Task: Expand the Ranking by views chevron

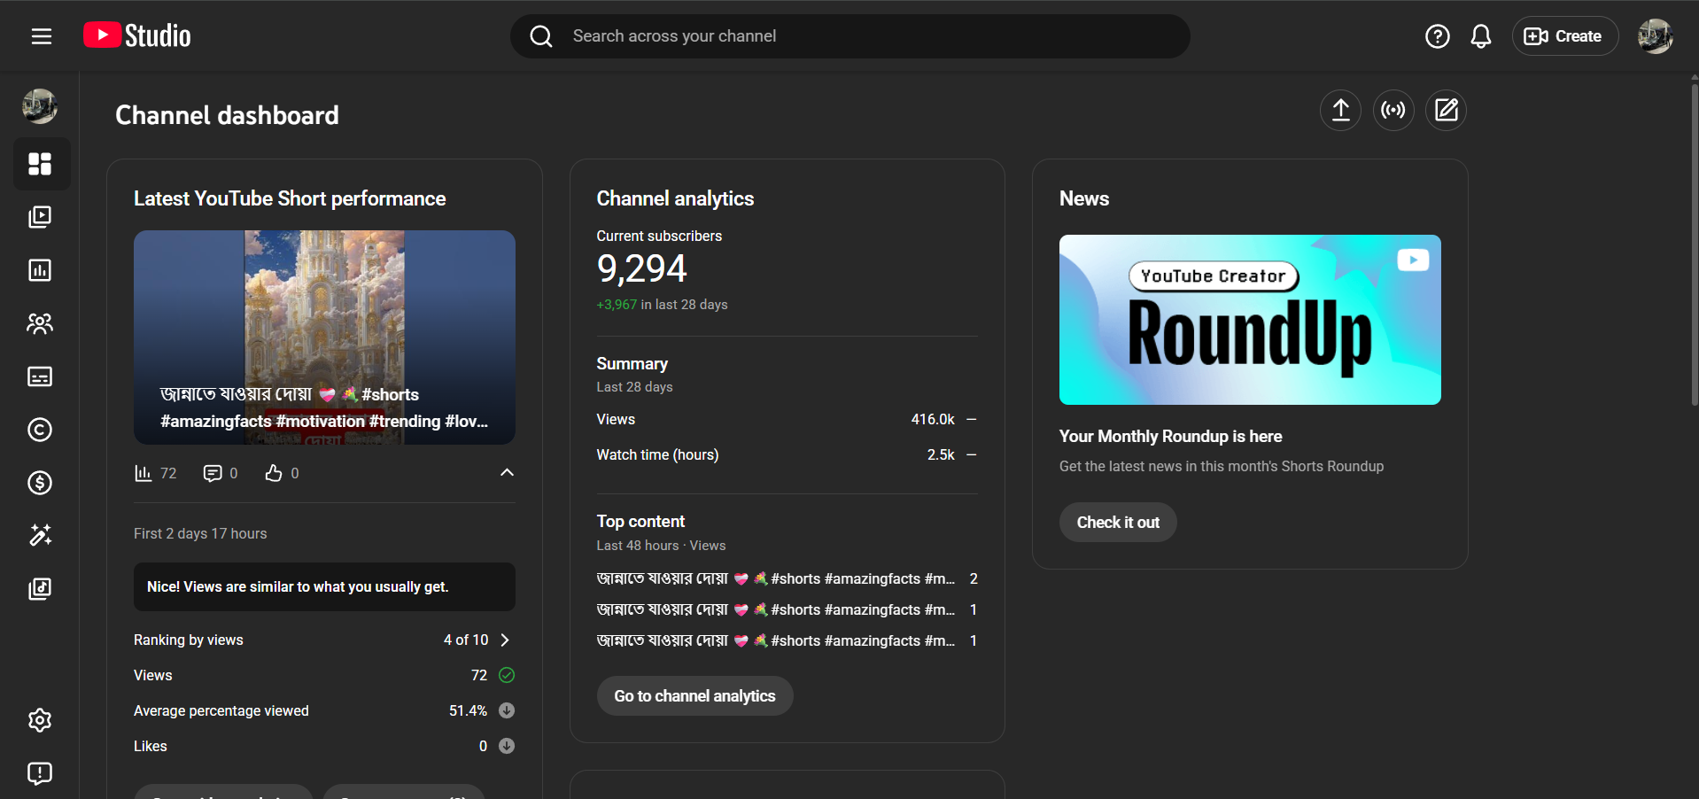Action: point(505,640)
